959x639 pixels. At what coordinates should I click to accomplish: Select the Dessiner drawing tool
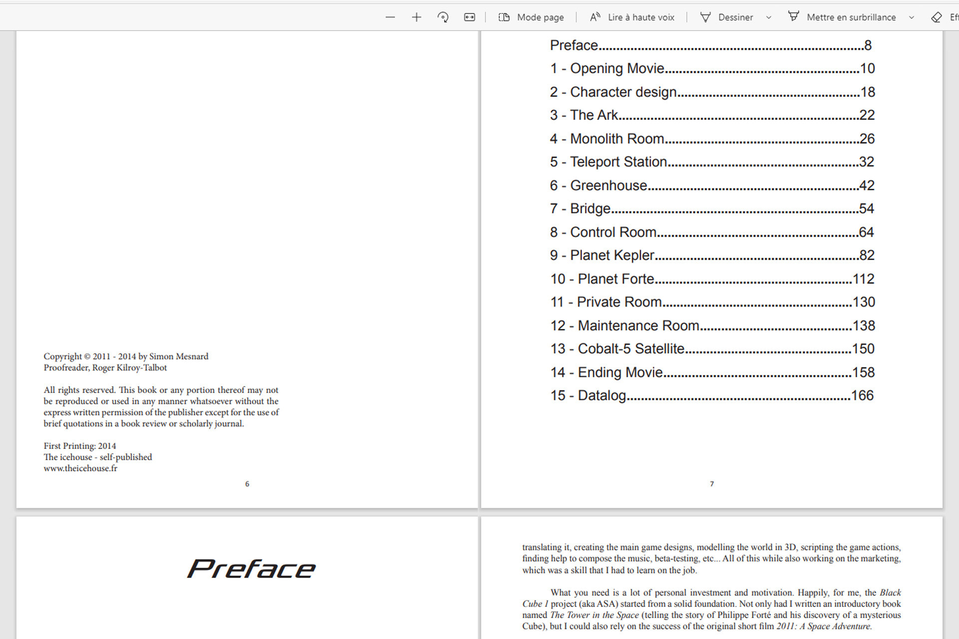click(x=727, y=17)
